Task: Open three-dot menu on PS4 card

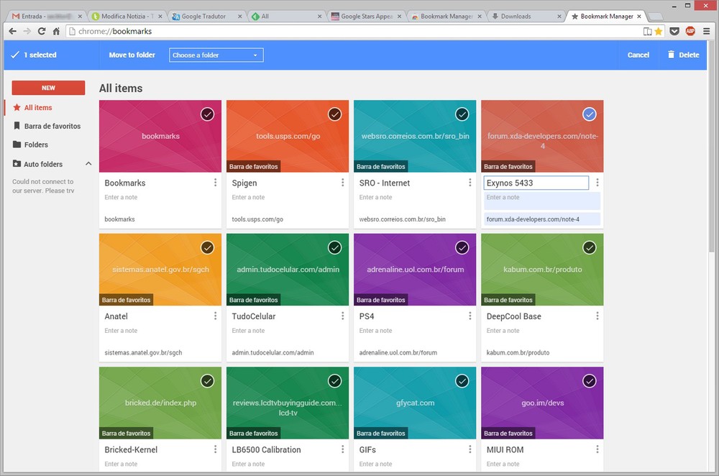Action: pyautogui.click(x=470, y=316)
